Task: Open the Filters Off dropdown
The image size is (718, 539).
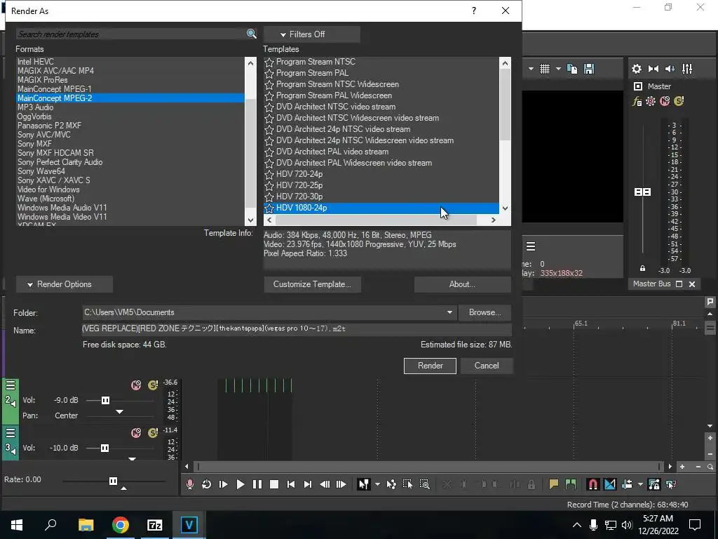Action: tap(311, 34)
